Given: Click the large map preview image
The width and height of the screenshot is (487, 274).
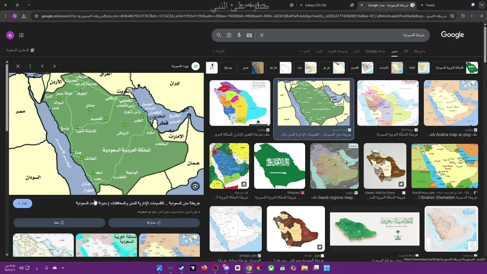Looking at the screenshot, I should [106, 134].
